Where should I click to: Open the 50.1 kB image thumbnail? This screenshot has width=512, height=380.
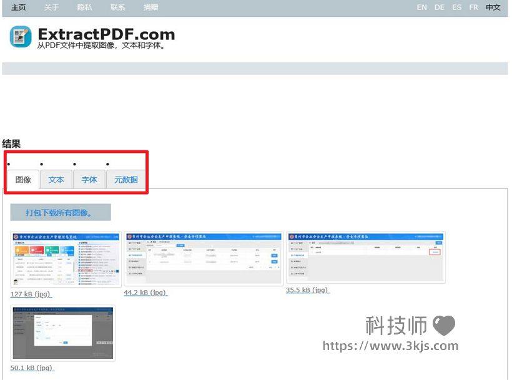[62, 333]
